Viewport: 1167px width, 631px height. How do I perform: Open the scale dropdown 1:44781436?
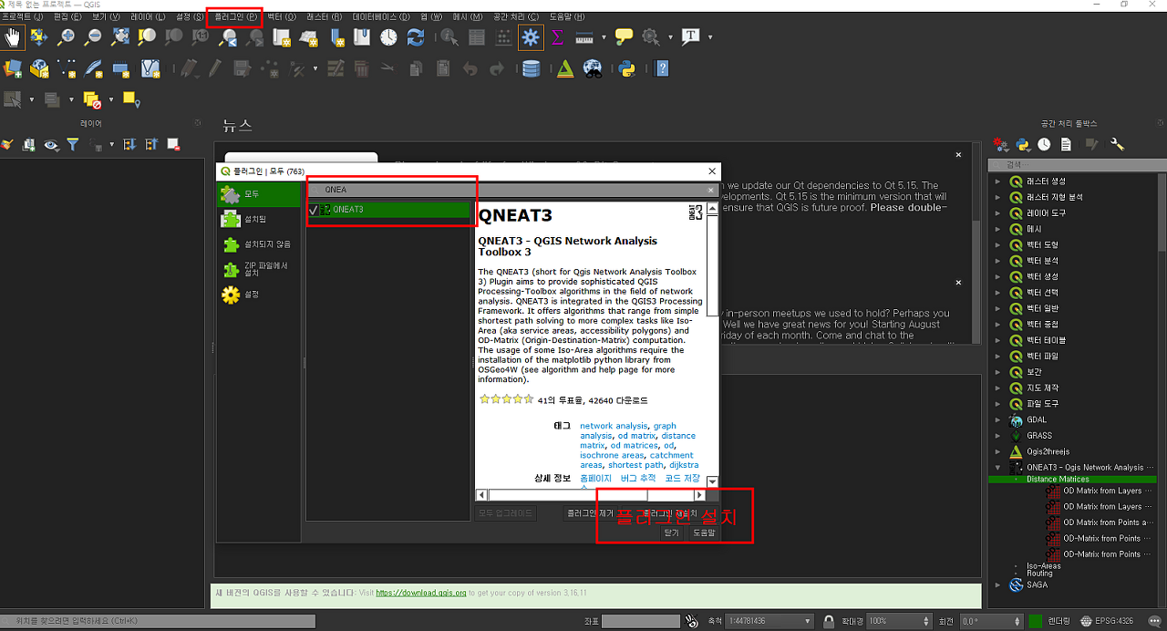(770, 621)
